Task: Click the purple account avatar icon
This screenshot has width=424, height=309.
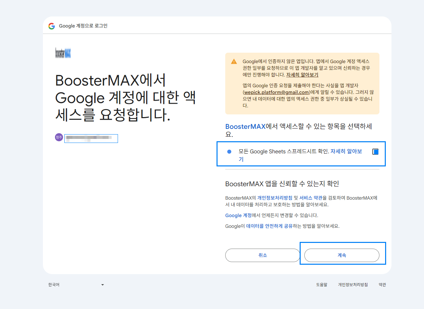Action: click(59, 137)
